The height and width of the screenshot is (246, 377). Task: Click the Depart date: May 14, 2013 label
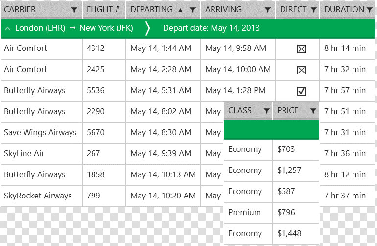tap(211, 28)
